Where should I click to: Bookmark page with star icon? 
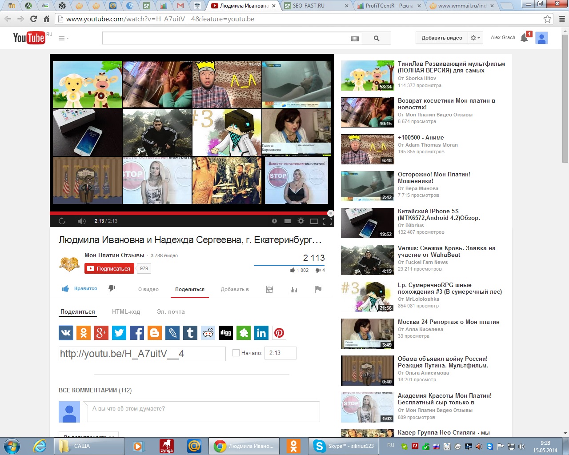click(x=548, y=19)
